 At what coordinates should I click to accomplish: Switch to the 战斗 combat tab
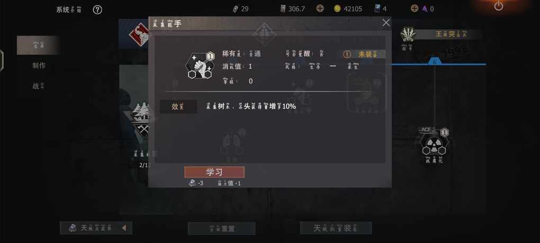pyautogui.click(x=39, y=86)
